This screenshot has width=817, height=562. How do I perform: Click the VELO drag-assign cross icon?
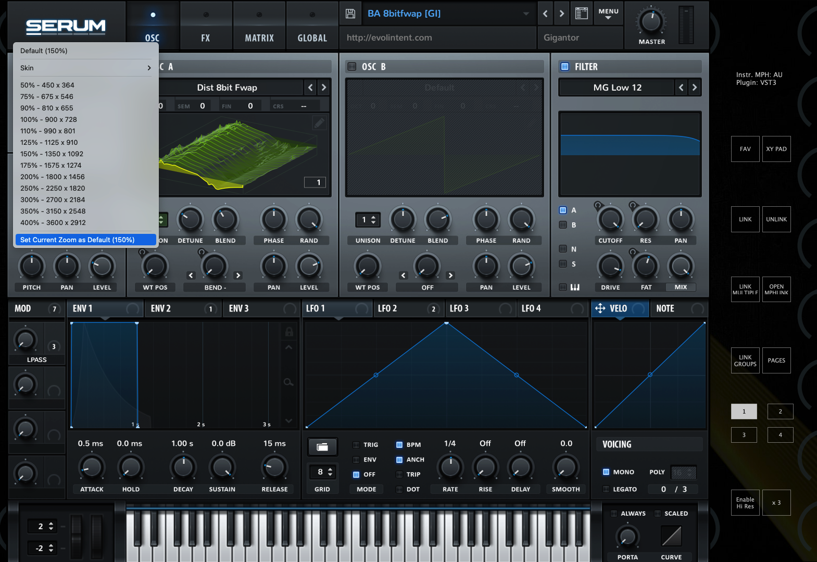coord(600,308)
